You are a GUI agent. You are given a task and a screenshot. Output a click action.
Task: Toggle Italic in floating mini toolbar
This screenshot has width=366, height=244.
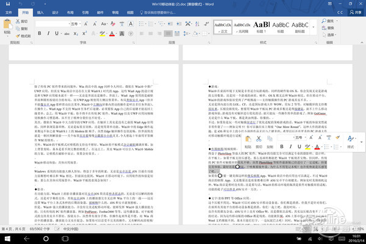tap(290, 146)
